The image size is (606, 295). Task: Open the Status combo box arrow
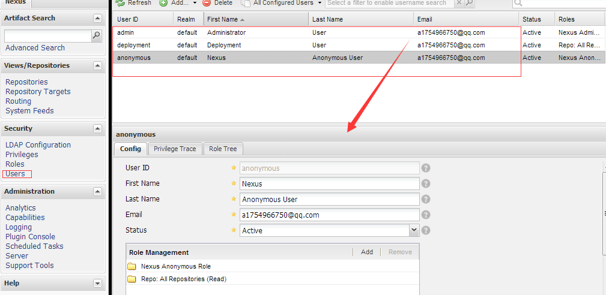tap(414, 230)
